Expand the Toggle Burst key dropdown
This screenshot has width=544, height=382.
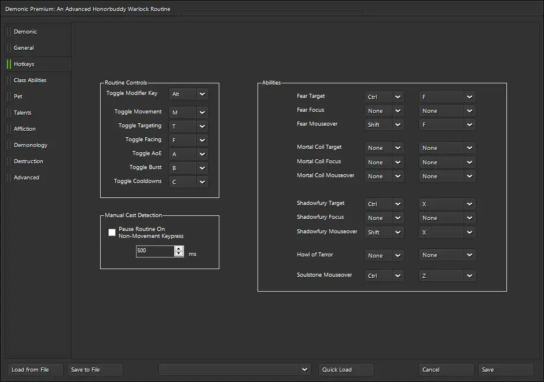189,168
